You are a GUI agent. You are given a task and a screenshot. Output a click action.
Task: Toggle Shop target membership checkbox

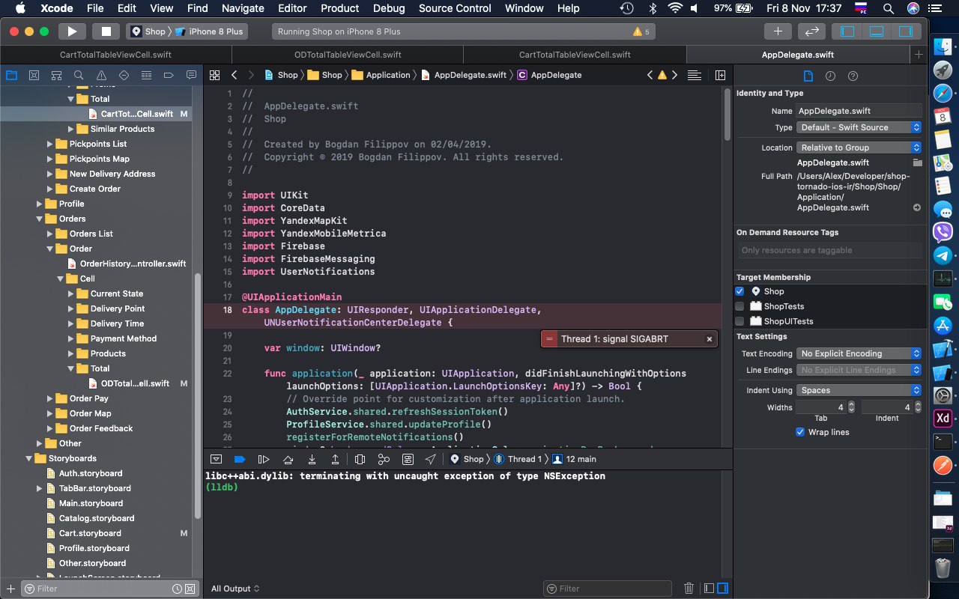[x=739, y=291]
